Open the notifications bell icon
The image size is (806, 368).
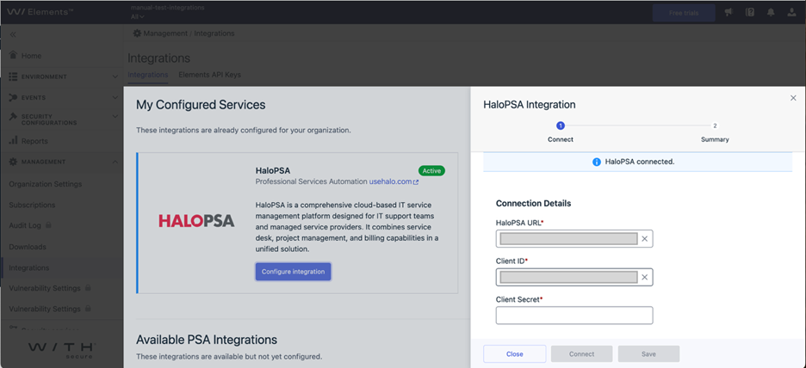[771, 13]
